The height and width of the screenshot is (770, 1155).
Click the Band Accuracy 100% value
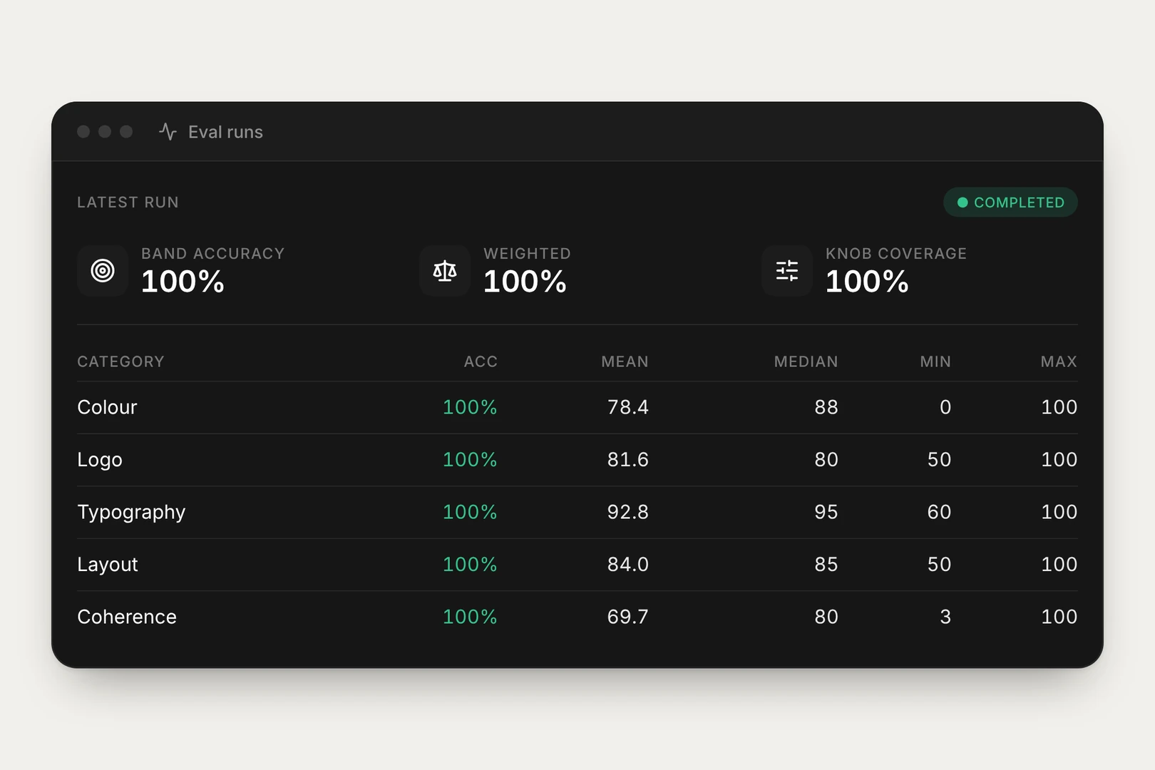(183, 282)
